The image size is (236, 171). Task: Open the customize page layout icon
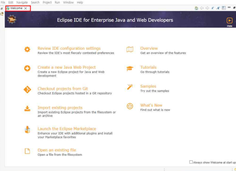[x=224, y=8]
